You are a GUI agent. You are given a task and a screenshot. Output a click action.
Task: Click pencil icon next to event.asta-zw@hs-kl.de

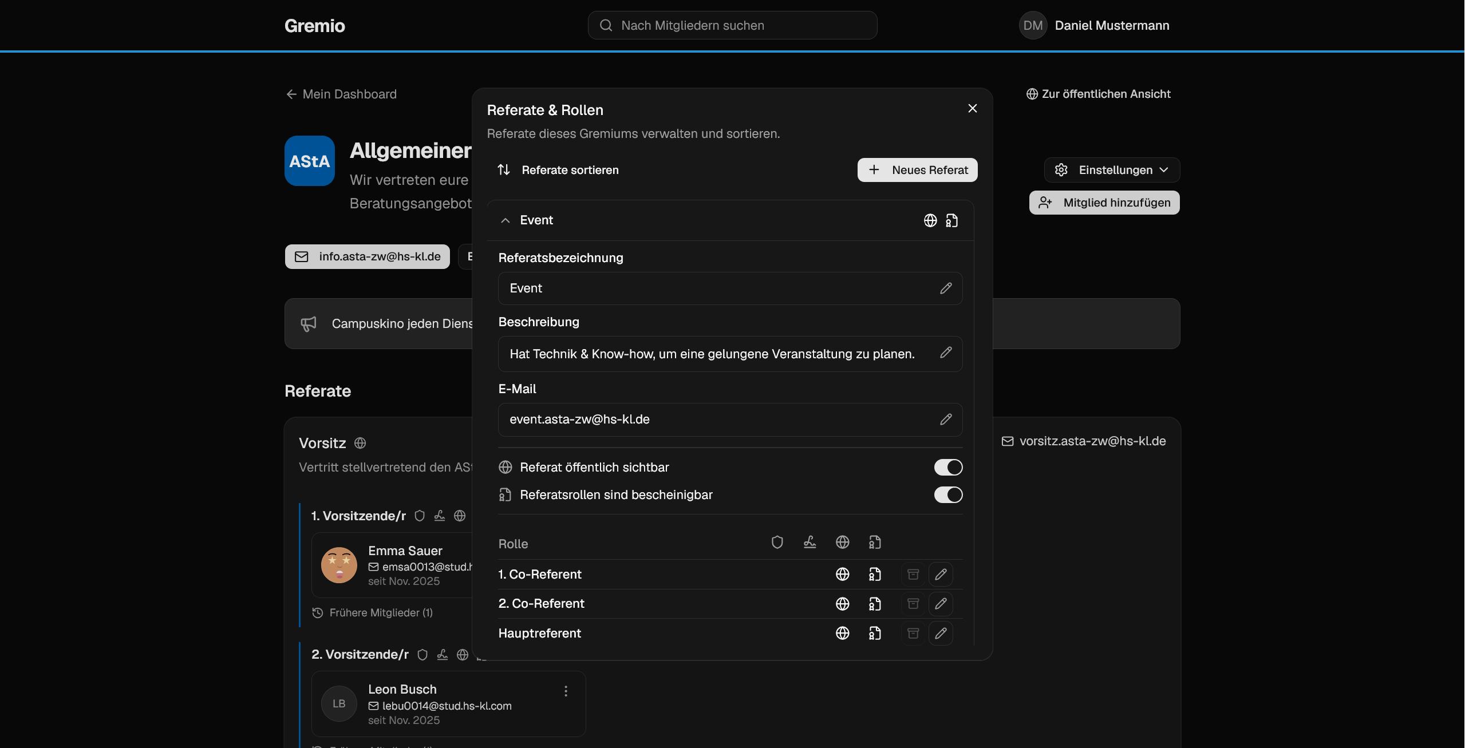coord(946,419)
